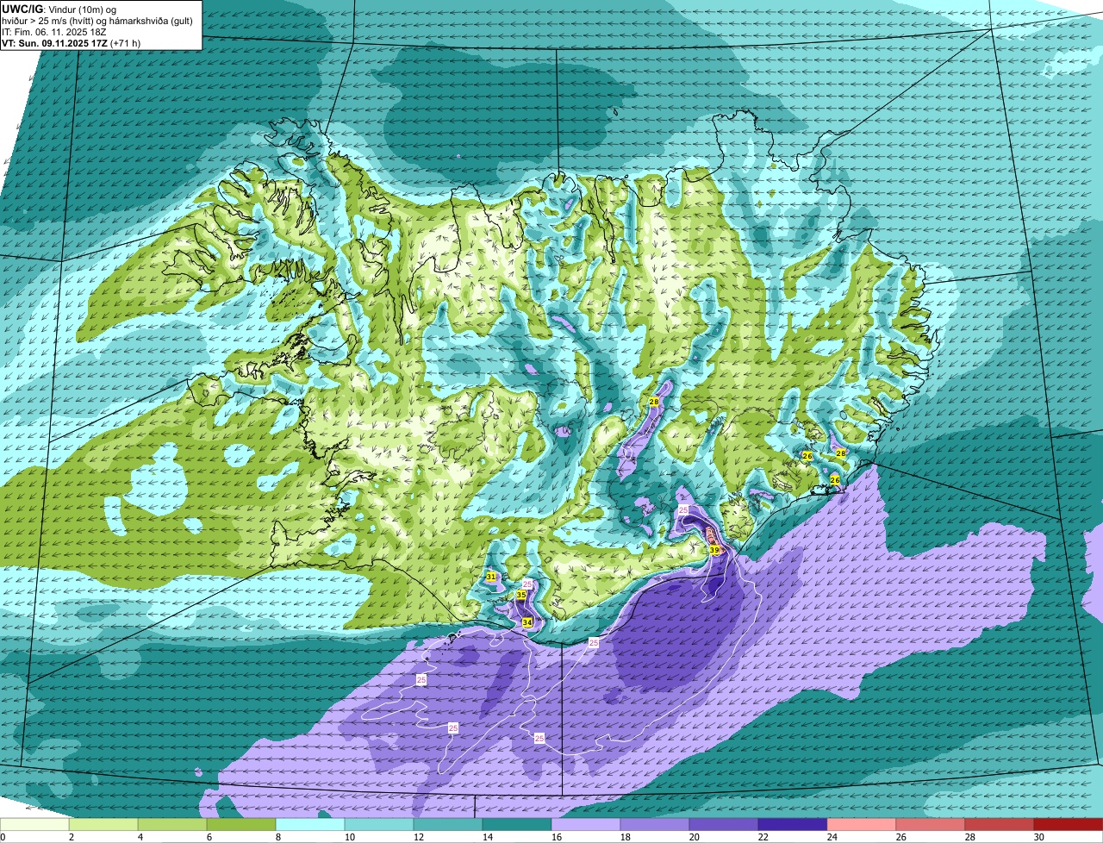The height and width of the screenshot is (843, 1103).
Task: Select the light green 2–4 legend swatch
Action: (x=103, y=825)
